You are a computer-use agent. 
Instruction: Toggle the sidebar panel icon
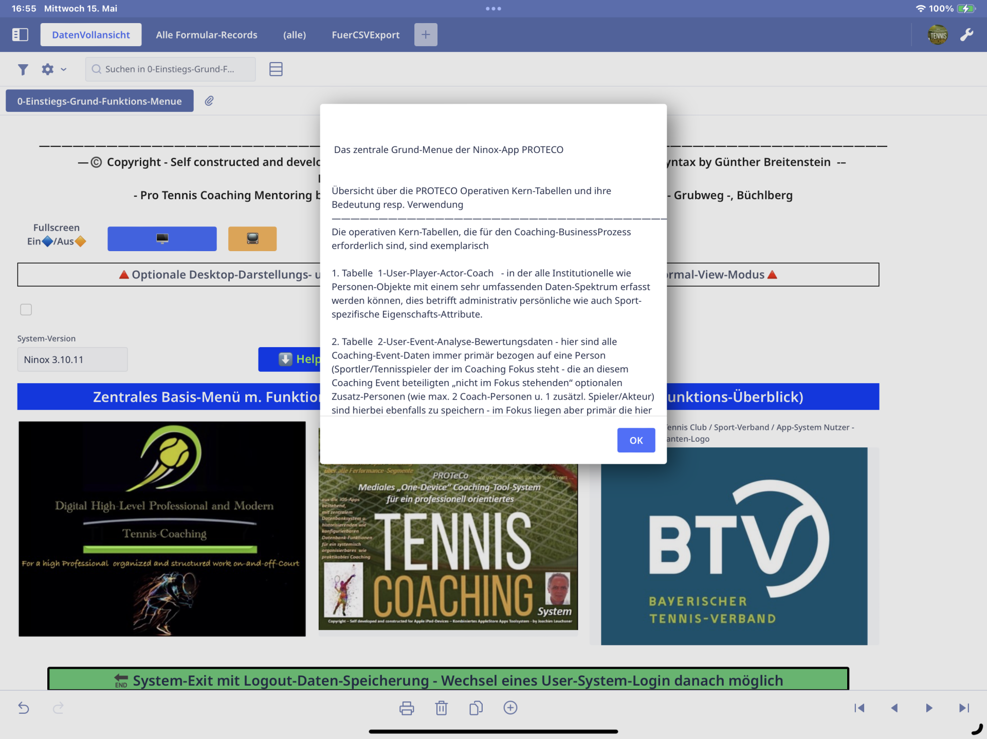point(20,34)
